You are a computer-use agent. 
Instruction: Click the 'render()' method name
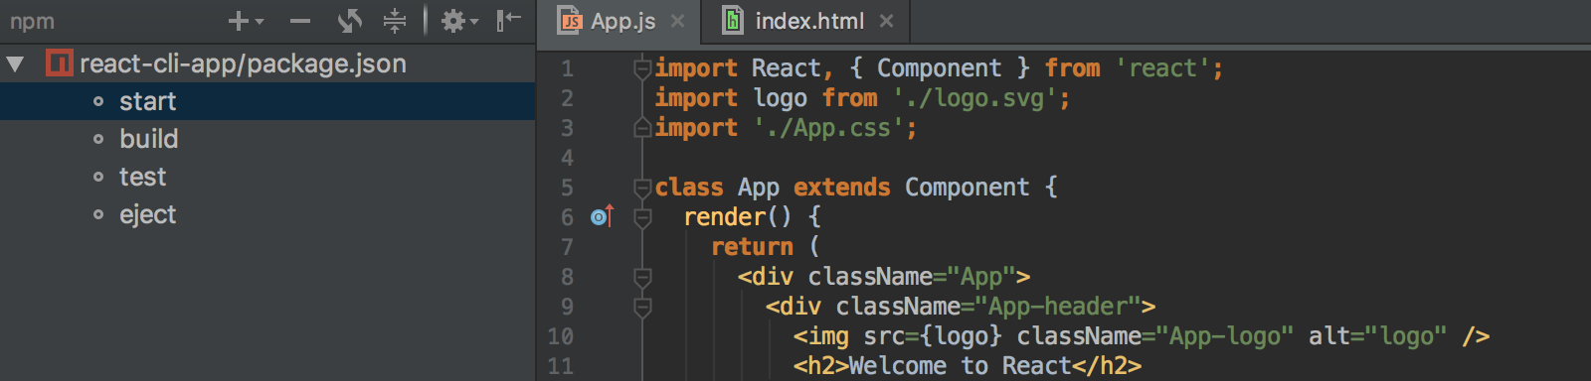point(738,217)
